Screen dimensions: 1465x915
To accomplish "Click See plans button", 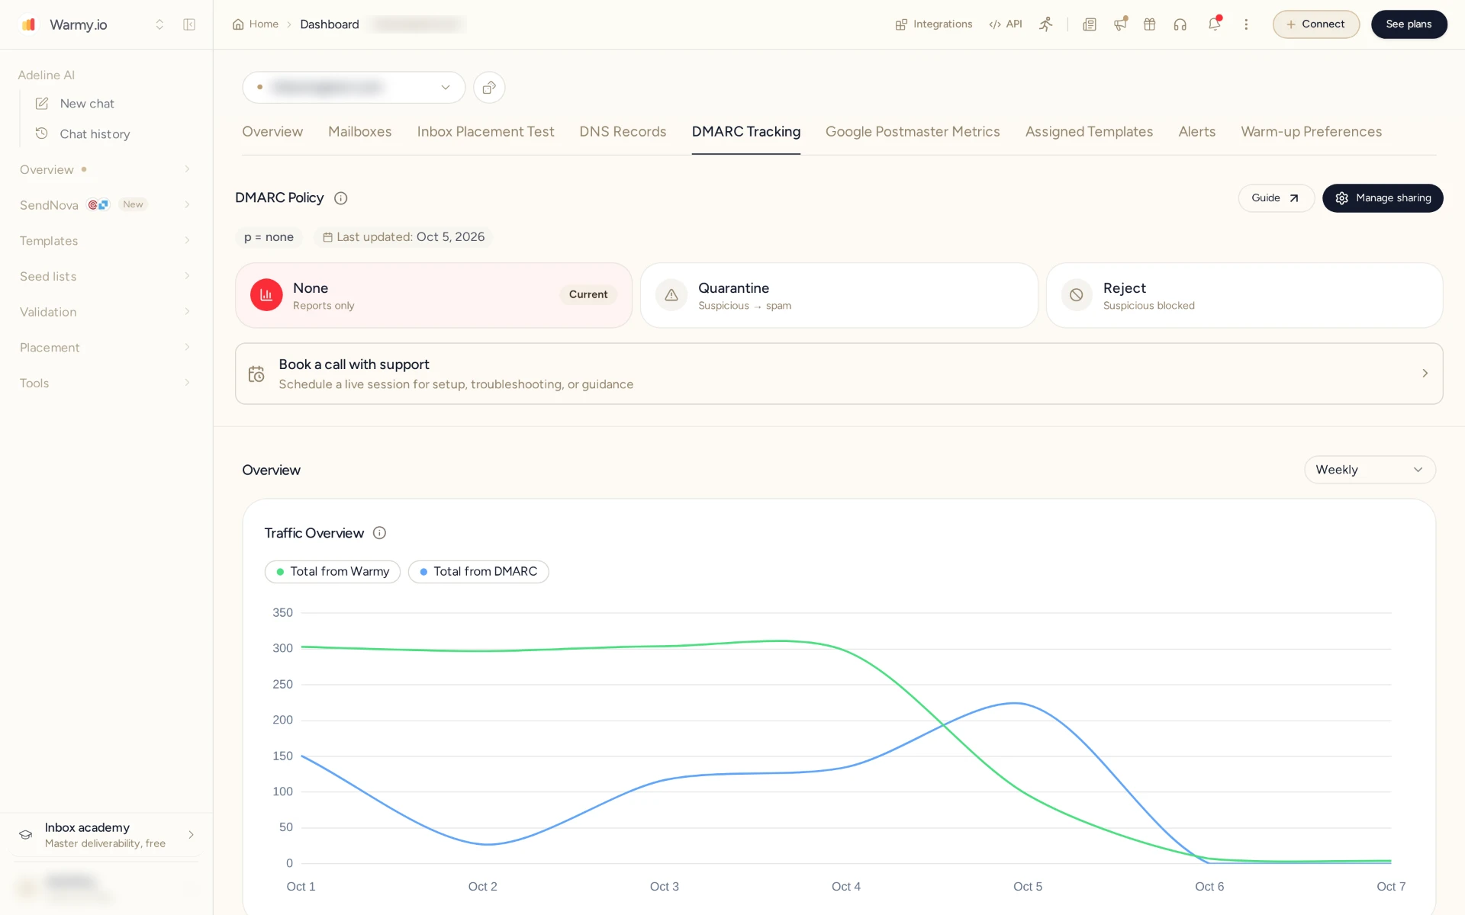I will point(1409,24).
